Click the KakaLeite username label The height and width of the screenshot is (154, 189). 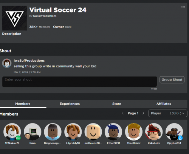coord(154,143)
